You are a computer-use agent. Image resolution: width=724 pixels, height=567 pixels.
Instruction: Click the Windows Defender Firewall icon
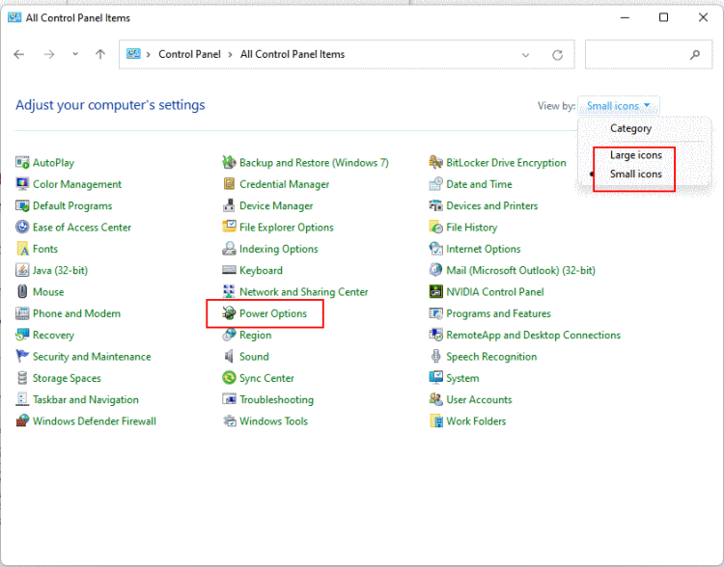coord(23,421)
